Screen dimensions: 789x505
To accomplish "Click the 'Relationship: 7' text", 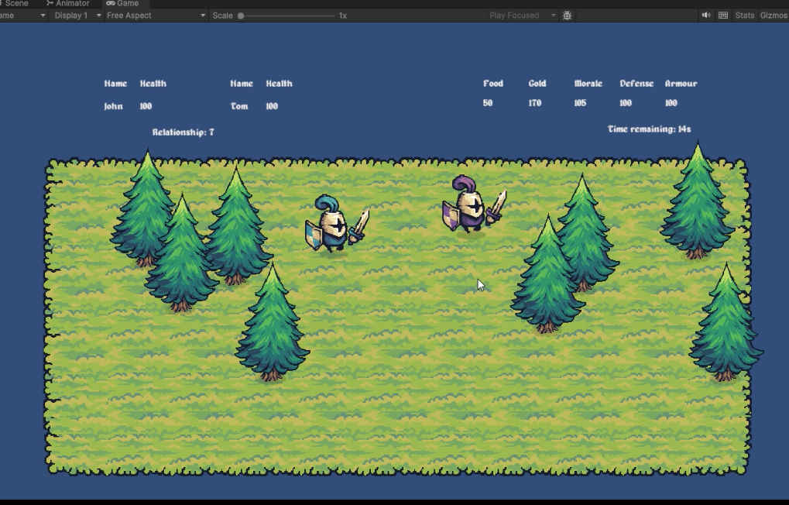I will 184,132.
